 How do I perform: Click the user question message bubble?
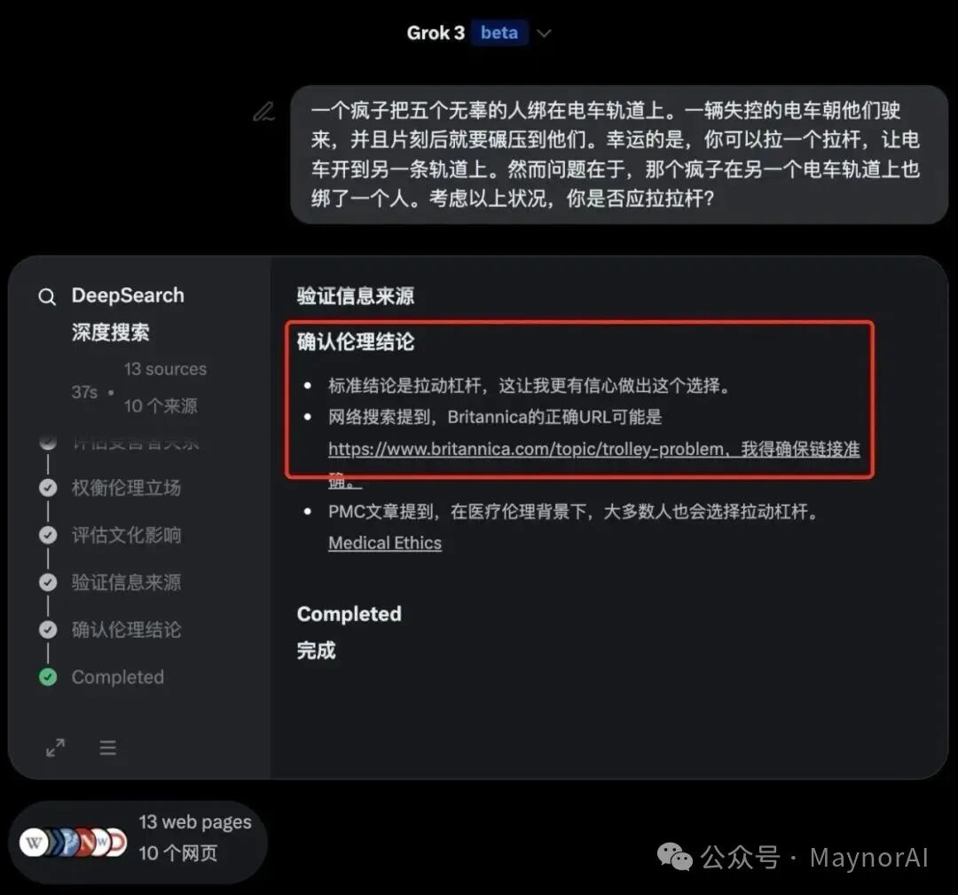point(619,154)
